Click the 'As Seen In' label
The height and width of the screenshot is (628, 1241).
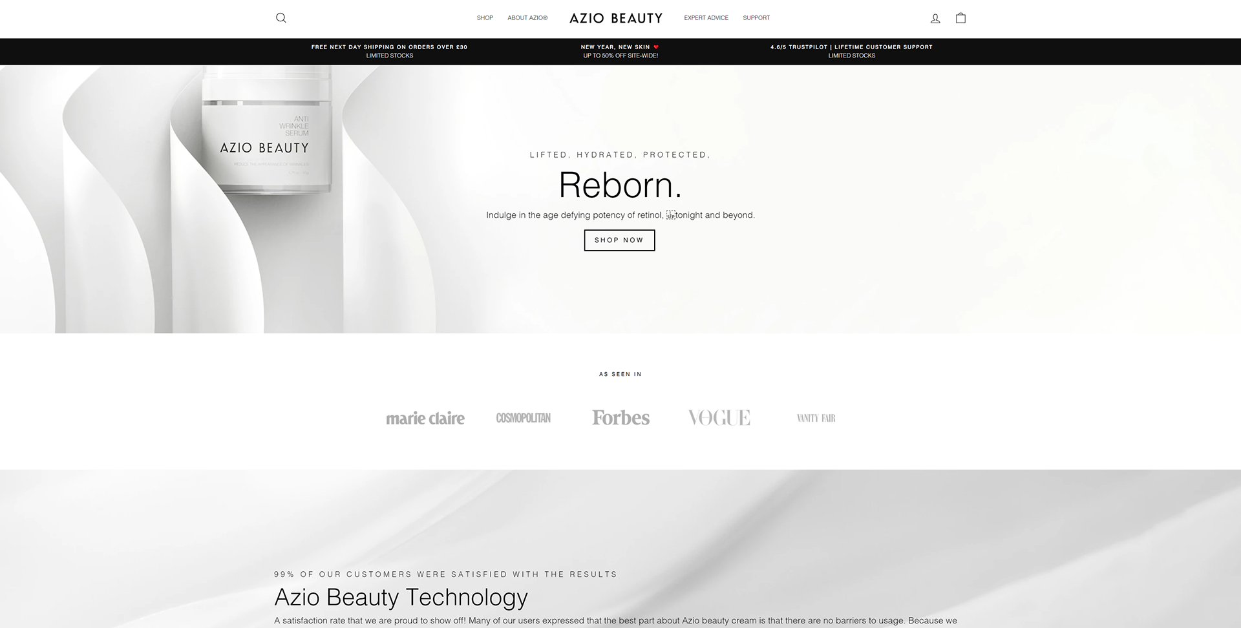click(x=620, y=374)
